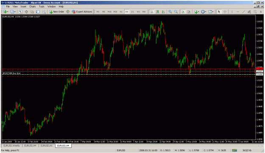Click the V: 3635 volume value
Screen dimensions: 265x153
[222, 150]
